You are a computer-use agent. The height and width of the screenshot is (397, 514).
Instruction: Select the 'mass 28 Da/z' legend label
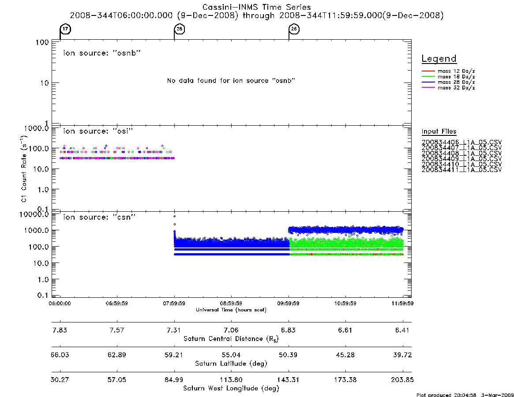point(456,82)
